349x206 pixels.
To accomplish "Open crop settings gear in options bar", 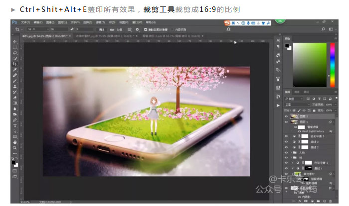I will pyautogui.click(x=137, y=29).
